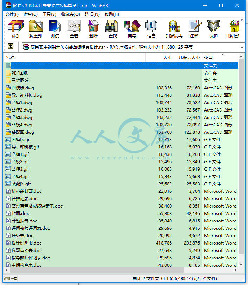Open the Wizard (向导) toolbar icon
The image size is (248, 285).
pos(132,29)
